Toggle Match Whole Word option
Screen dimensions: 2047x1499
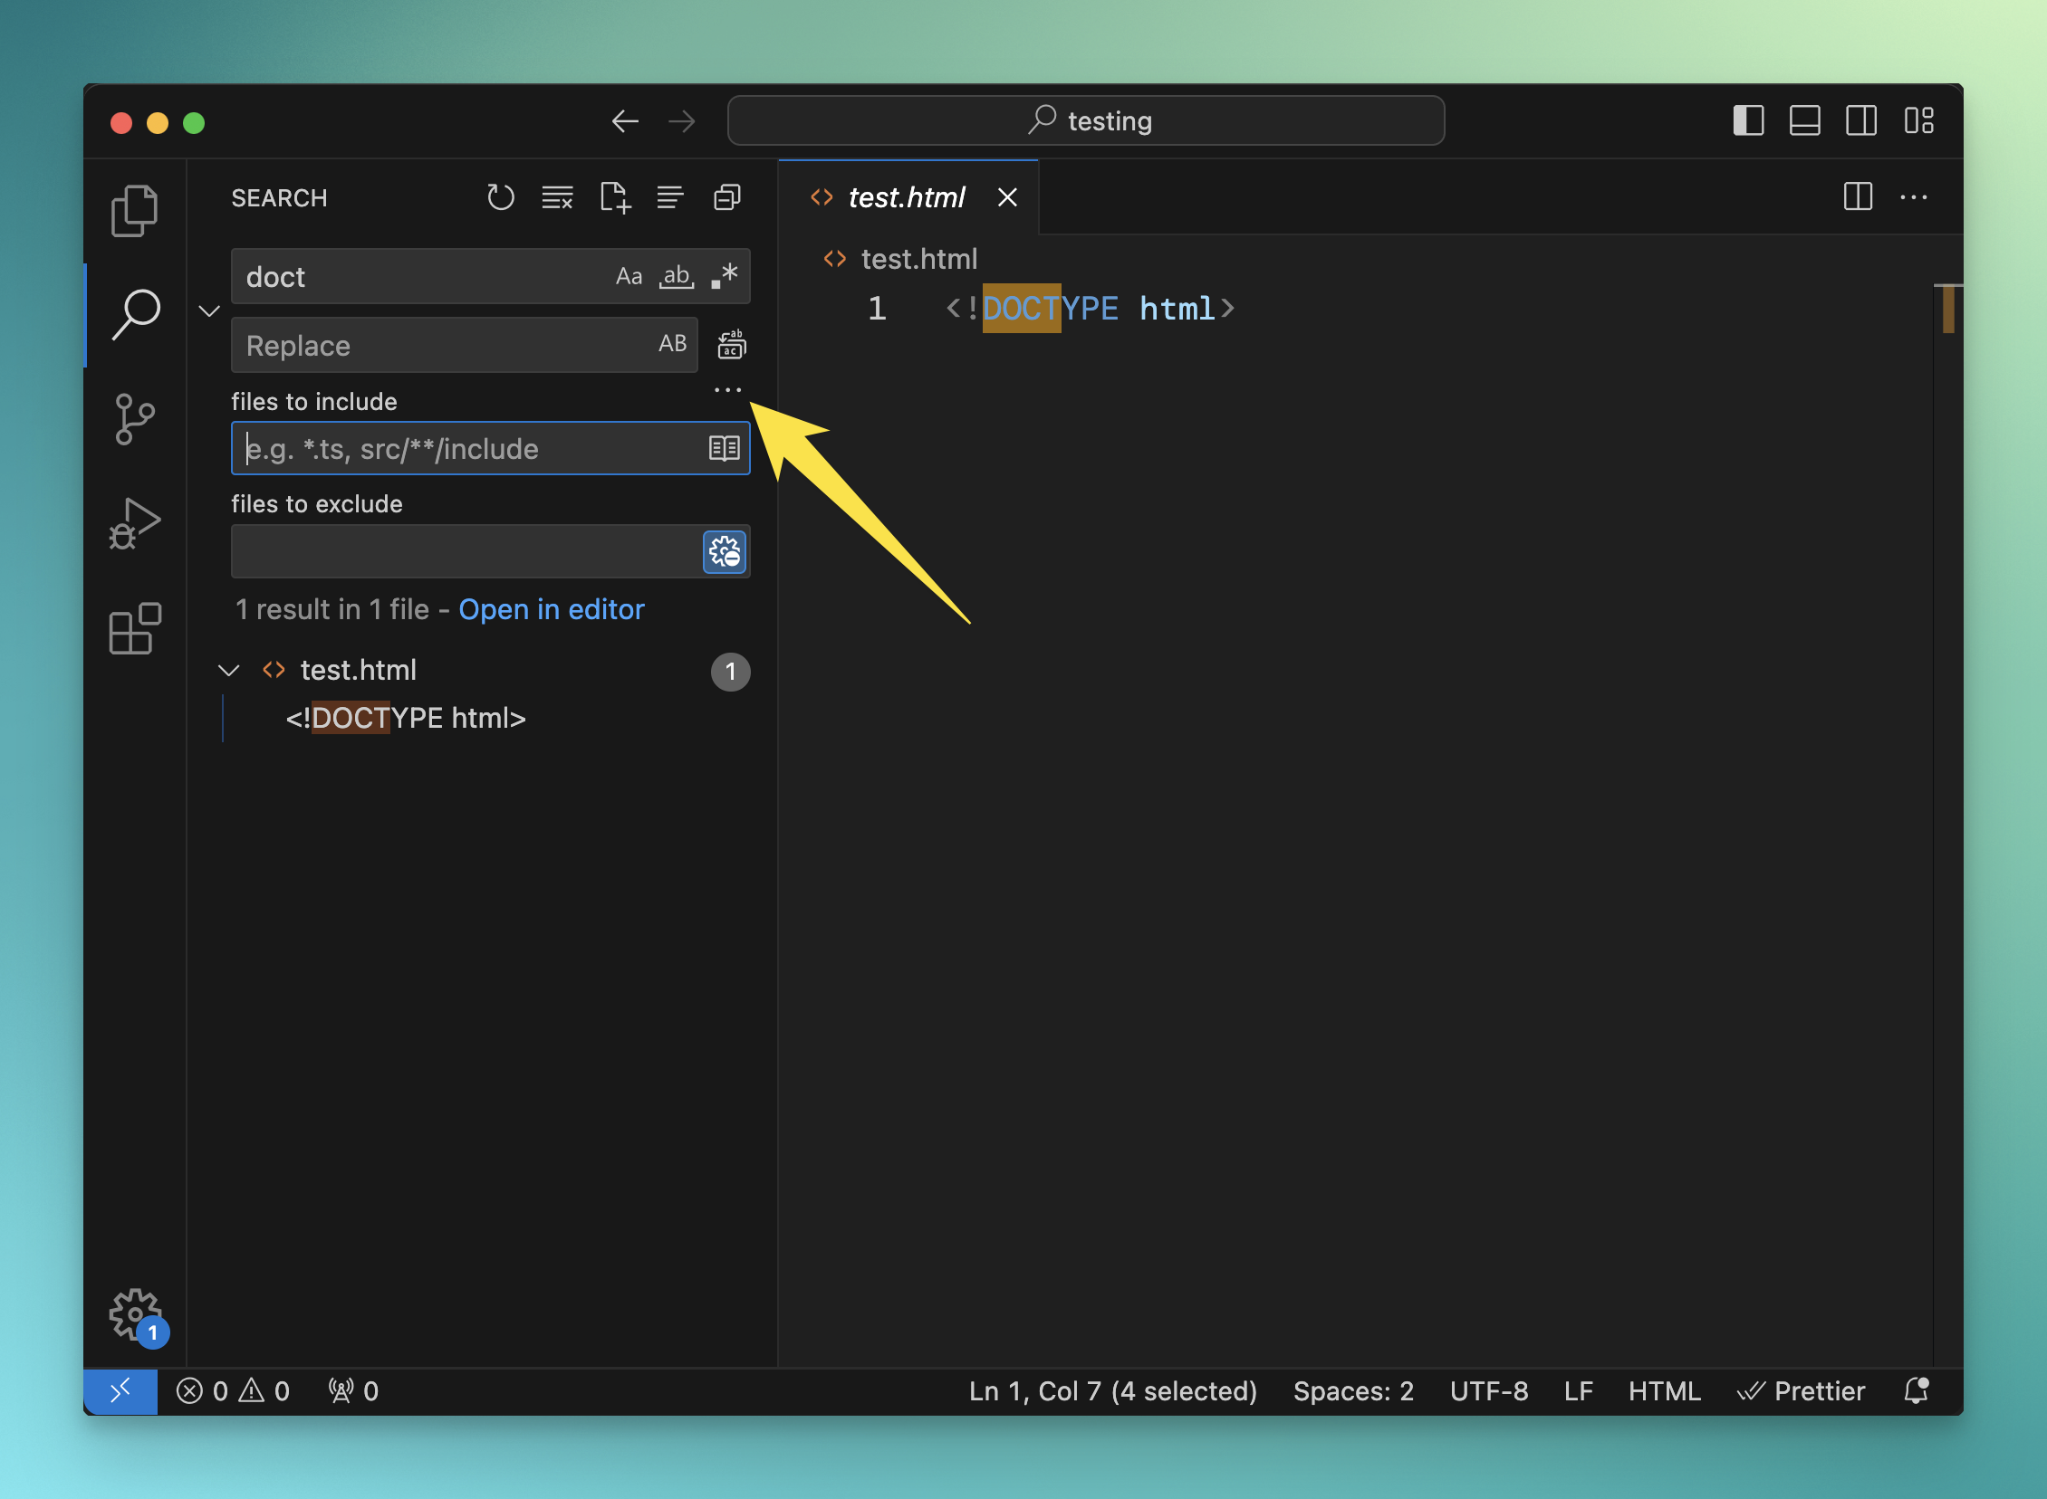pyautogui.click(x=677, y=276)
